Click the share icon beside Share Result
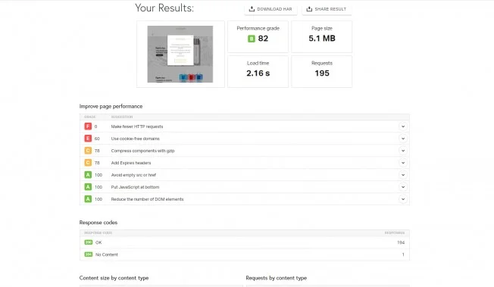 point(309,9)
